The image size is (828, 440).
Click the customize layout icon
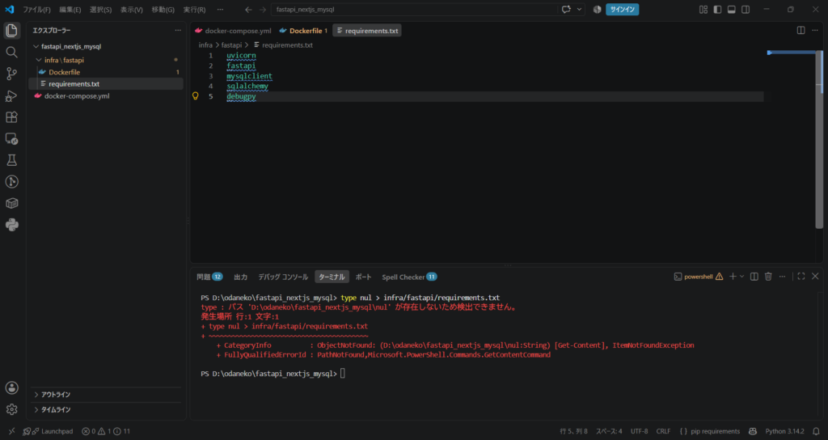tap(703, 10)
